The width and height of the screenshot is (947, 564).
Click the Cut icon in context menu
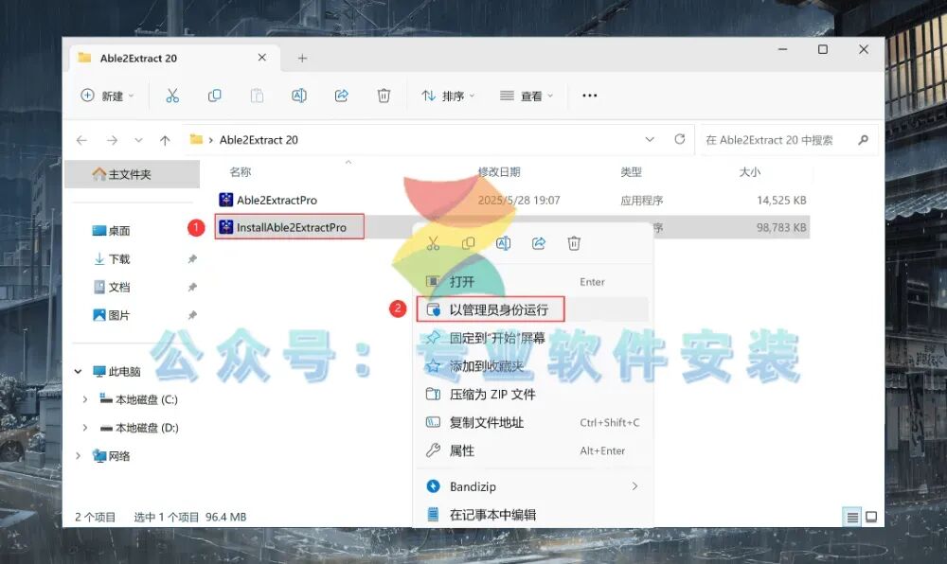click(433, 243)
